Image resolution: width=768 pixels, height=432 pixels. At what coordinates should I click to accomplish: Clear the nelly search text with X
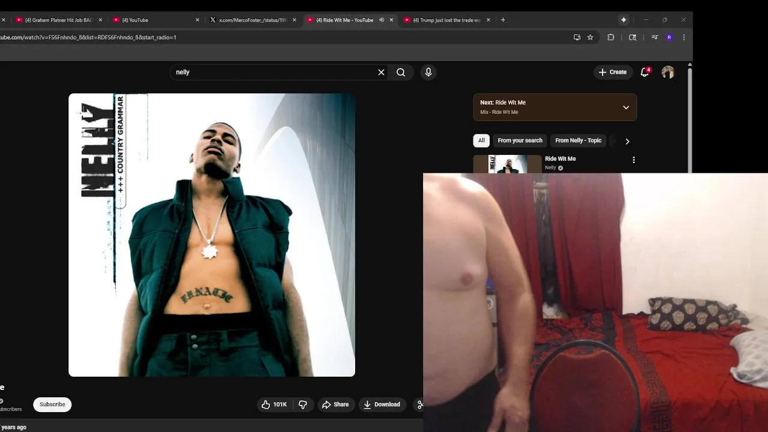coord(381,72)
